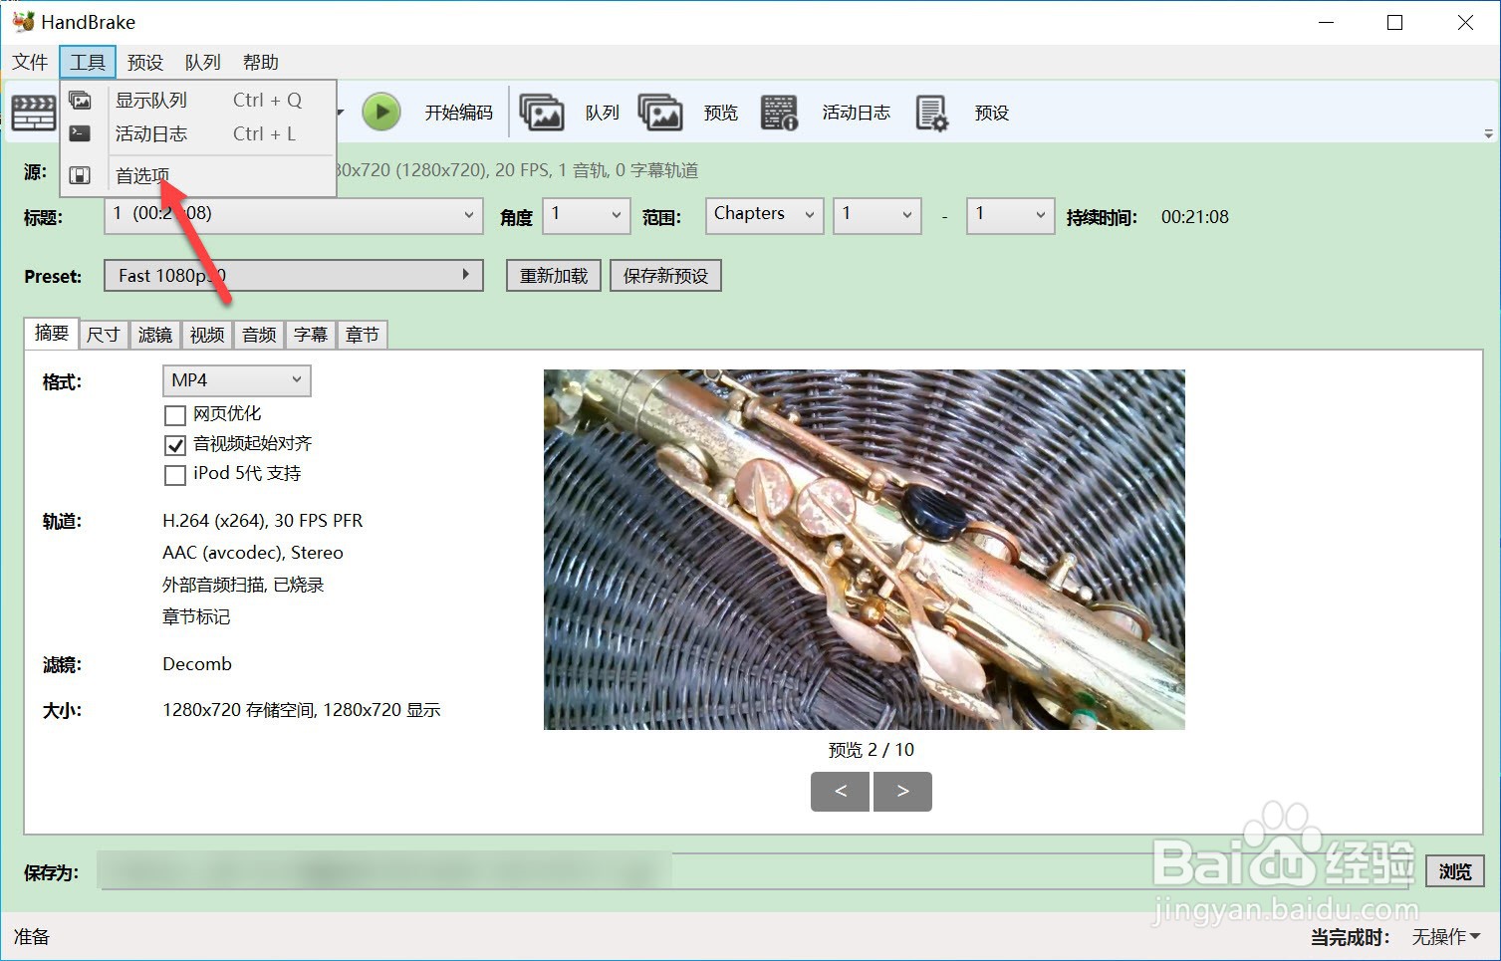
Task: Click the green start encode play icon
Action: coord(381,113)
